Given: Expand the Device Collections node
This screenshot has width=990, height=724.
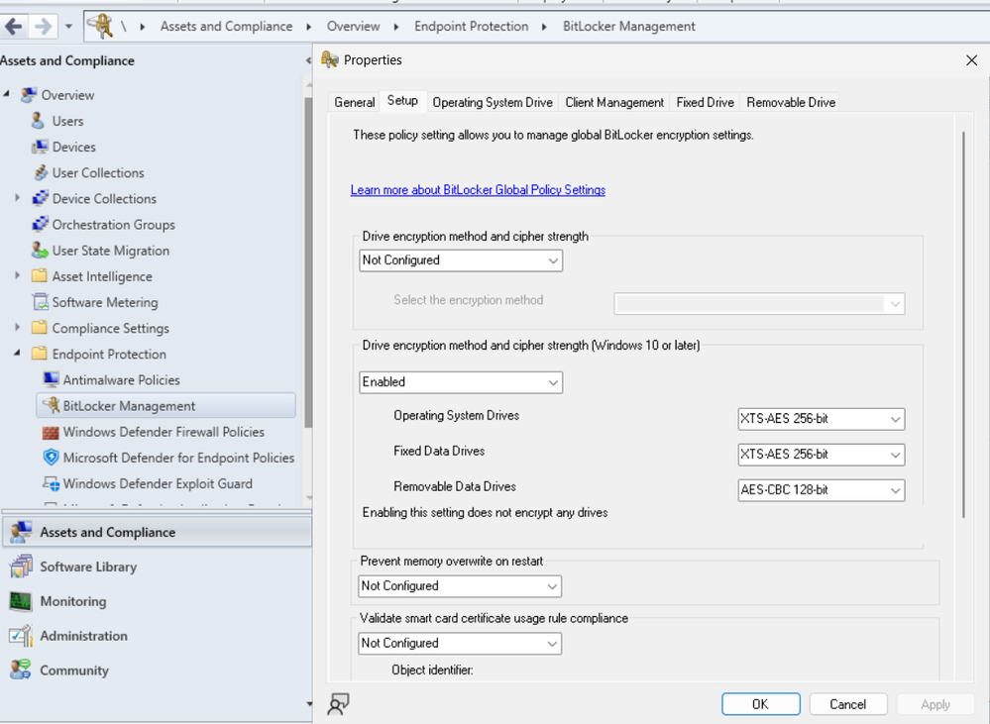Looking at the screenshot, I should pyautogui.click(x=18, y=198).
